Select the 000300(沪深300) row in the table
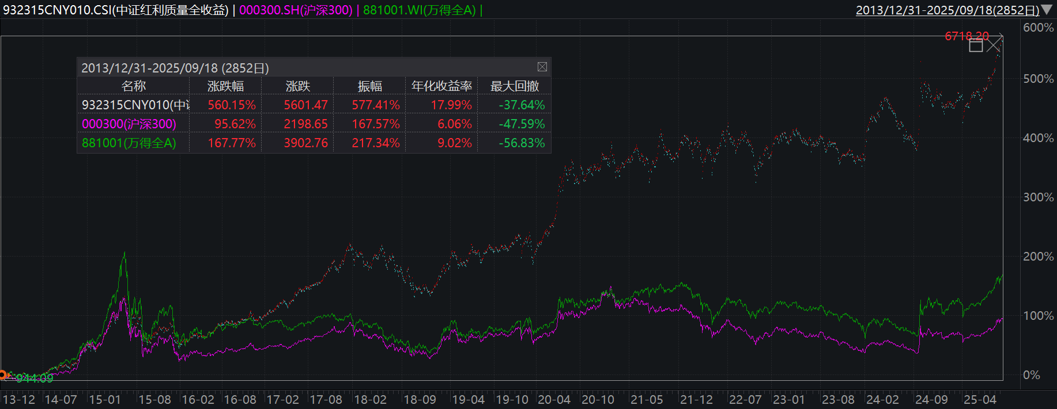Image resolution: width=1057 pixels, height=409 pixels. coord(129,124)
